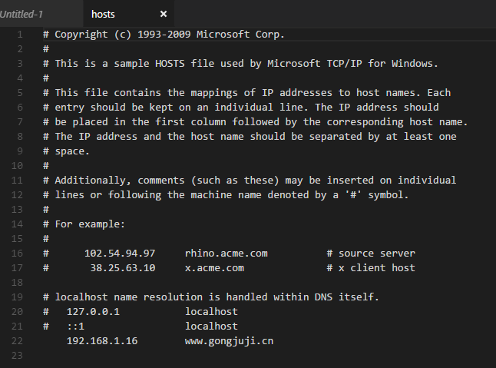Click the ::1 localhost entry

141,327
